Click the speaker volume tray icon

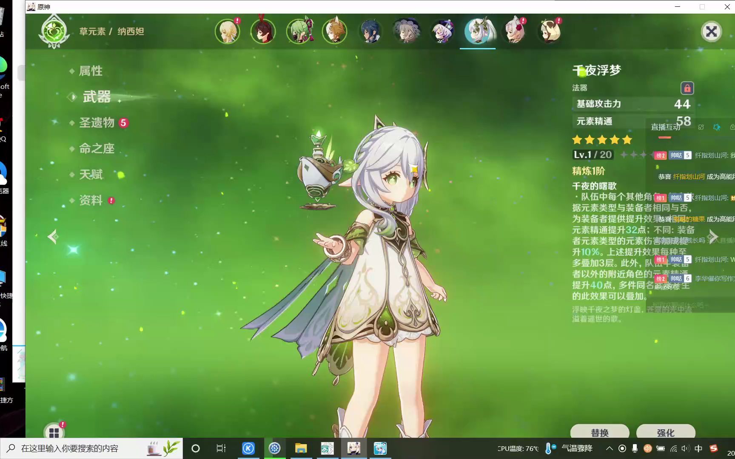[685, 448]
